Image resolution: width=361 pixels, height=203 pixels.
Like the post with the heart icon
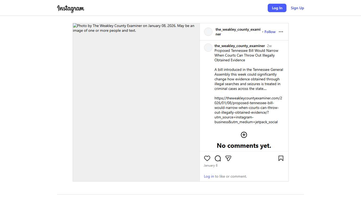tap(207, 158)
